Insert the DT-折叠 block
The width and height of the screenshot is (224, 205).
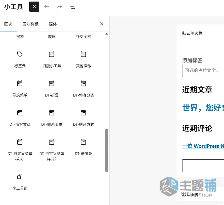[52, 89]
